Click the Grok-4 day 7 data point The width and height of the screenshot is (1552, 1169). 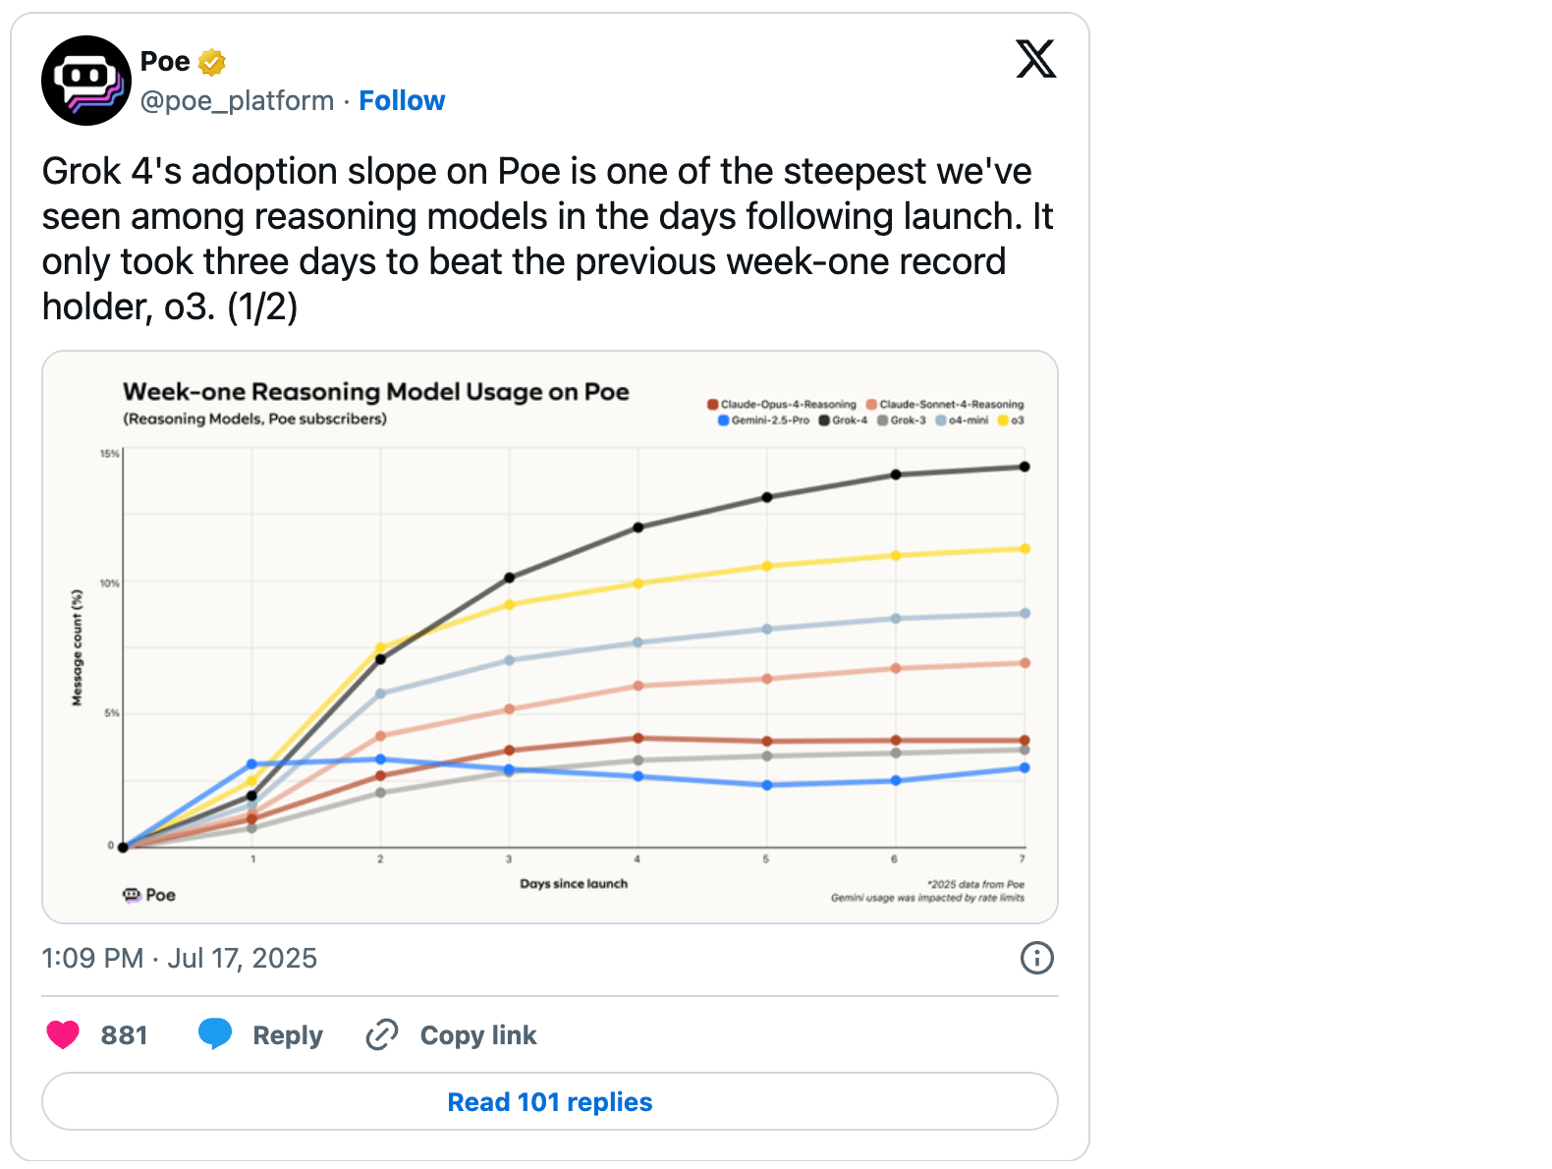tap(1025, 467)
